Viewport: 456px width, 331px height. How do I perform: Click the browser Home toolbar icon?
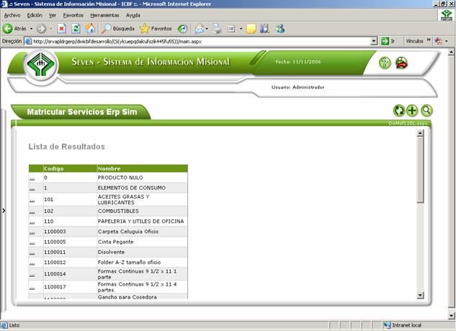90,29
